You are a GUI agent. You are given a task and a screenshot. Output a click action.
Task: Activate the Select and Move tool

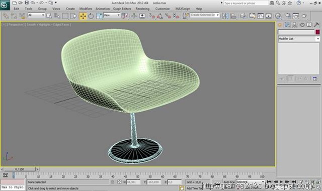(x=83, y=16)
